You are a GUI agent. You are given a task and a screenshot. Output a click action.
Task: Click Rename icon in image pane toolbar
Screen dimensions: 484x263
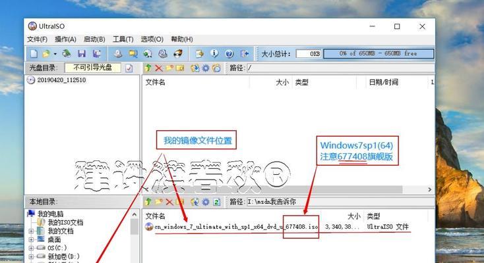pyautogui.click(x=180, y=68)
